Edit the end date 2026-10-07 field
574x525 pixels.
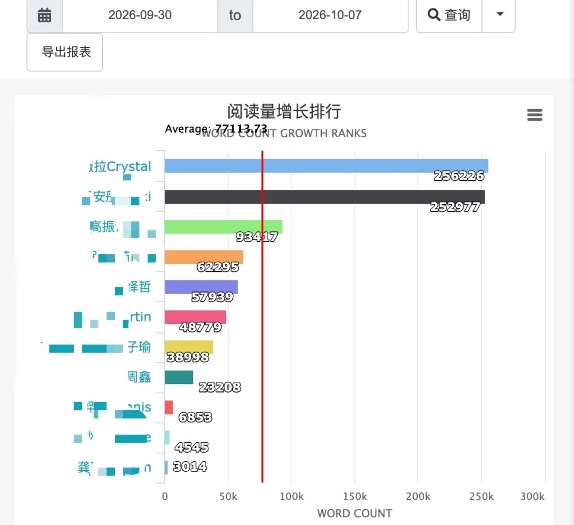coord(330,15)
